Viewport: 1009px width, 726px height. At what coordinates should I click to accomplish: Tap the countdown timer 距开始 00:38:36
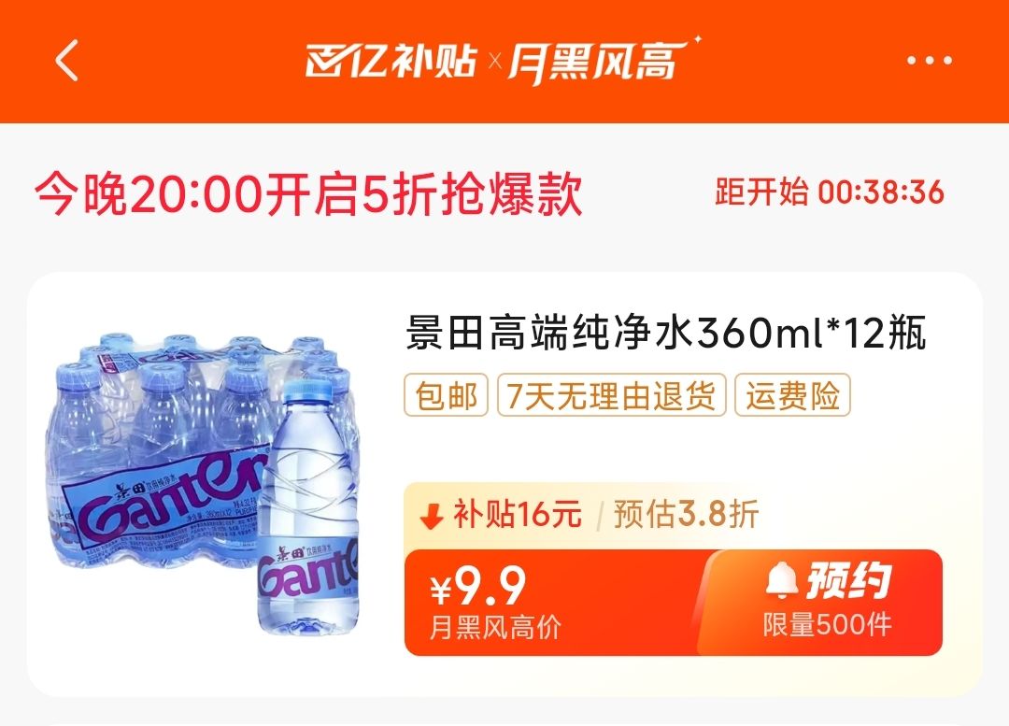829,192
